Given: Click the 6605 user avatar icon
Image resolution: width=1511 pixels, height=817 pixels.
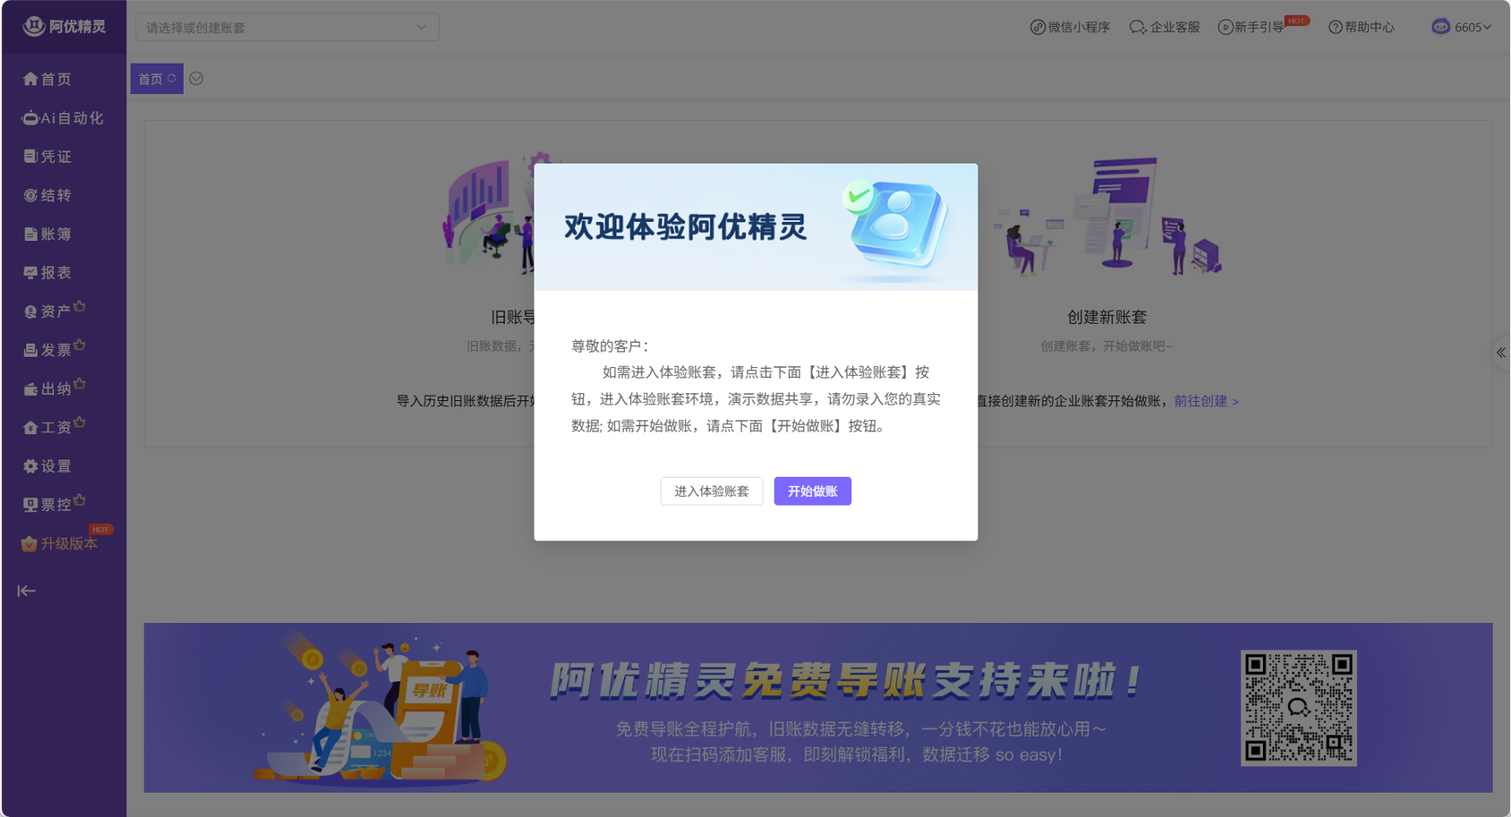Looking at the screenshot, I should pyautogui.click(x=1440, y=27).
